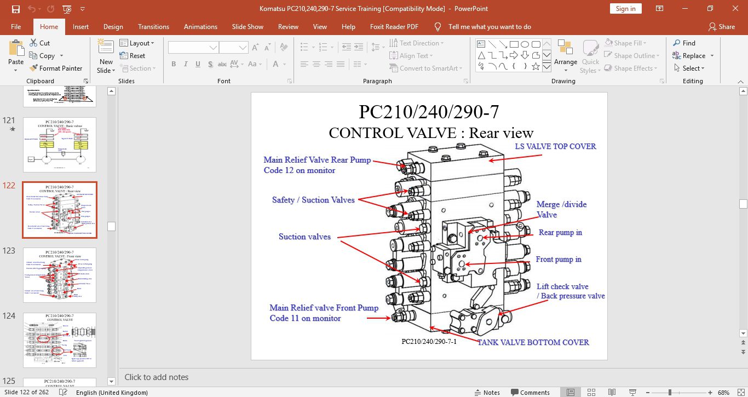Toggle strikethrough formatting

[x=222, y=64]
